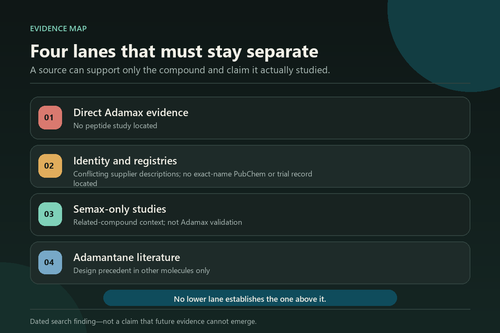Click 'Design precedent in other molecules only'

pos(142,271)
